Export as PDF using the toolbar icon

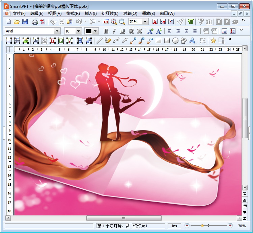[x=43, y=22]
